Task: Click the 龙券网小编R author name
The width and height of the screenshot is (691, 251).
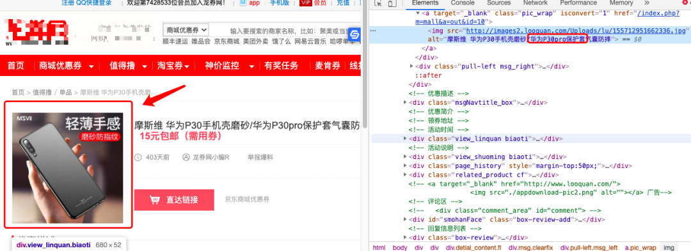Action: pos(211,157)
